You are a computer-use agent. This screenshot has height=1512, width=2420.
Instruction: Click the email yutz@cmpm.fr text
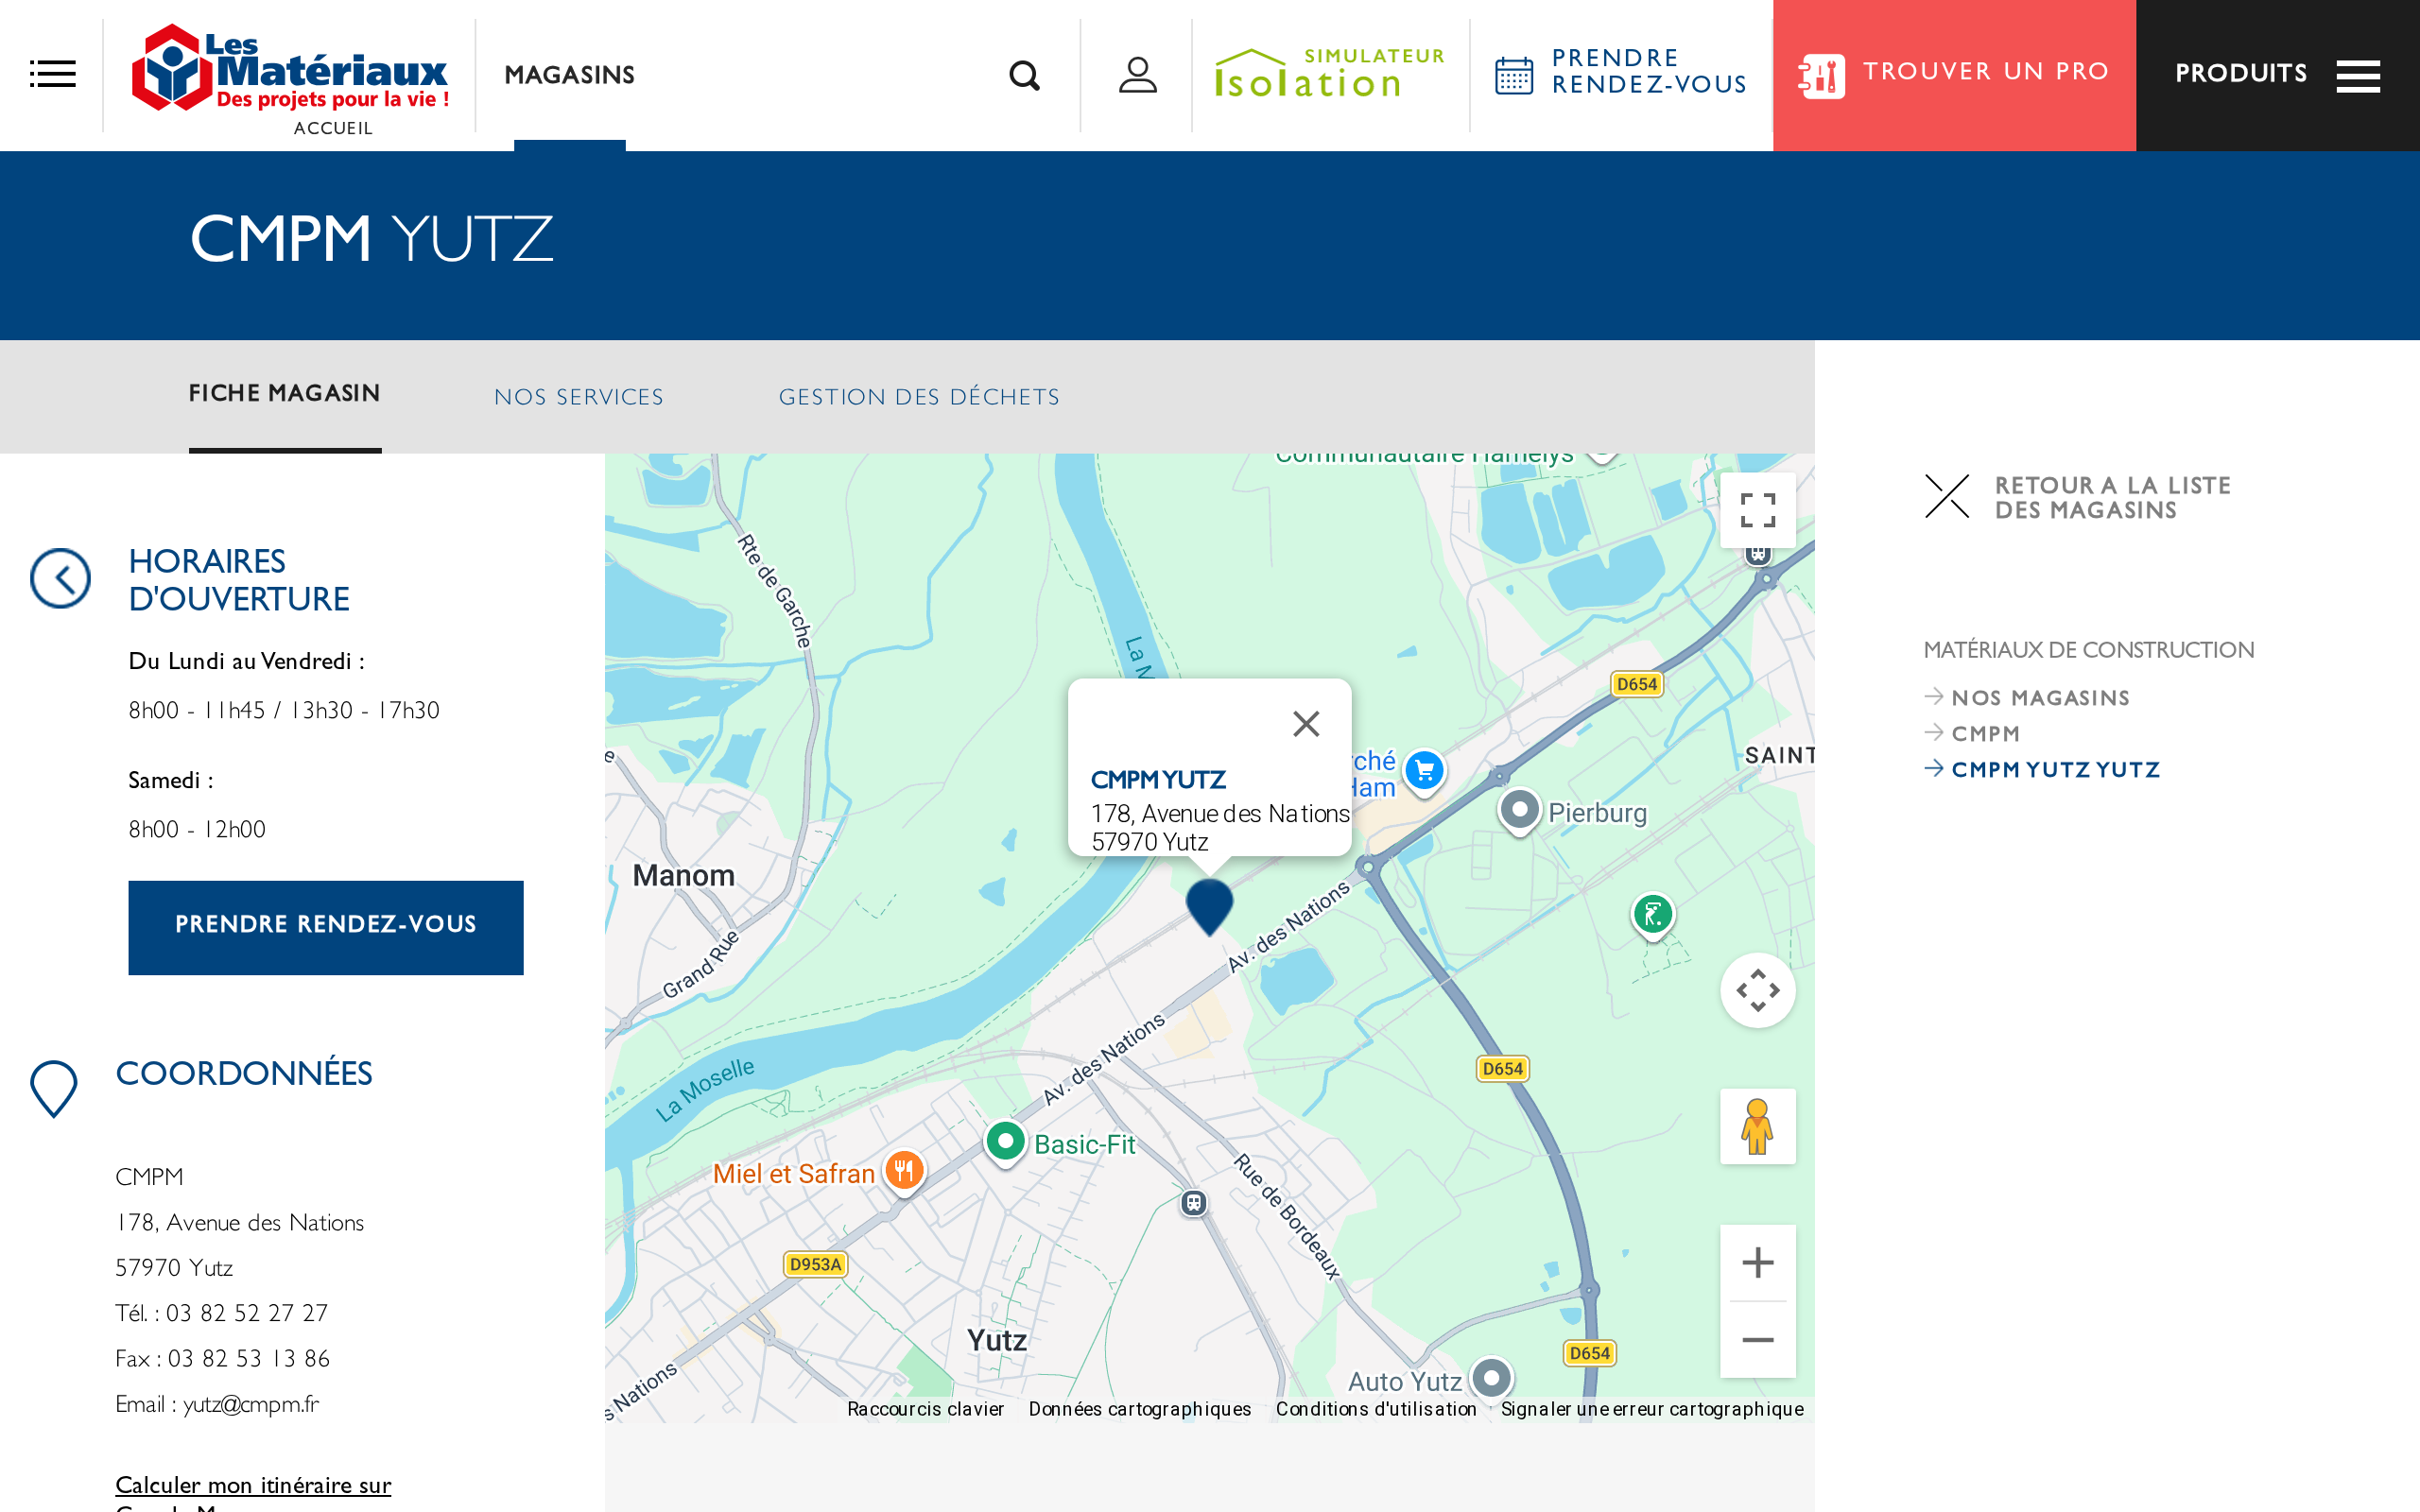pos(251,1404)
